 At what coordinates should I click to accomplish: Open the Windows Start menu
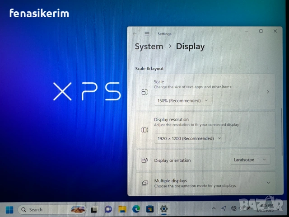point(9,209)
